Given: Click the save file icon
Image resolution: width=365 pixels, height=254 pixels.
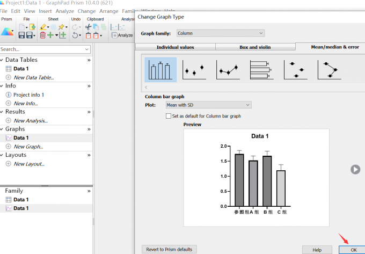Looking at the screenshot, I should coord(22,35).
